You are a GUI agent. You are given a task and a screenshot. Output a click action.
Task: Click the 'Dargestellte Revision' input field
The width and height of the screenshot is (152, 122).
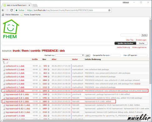(x=116, y=55)
